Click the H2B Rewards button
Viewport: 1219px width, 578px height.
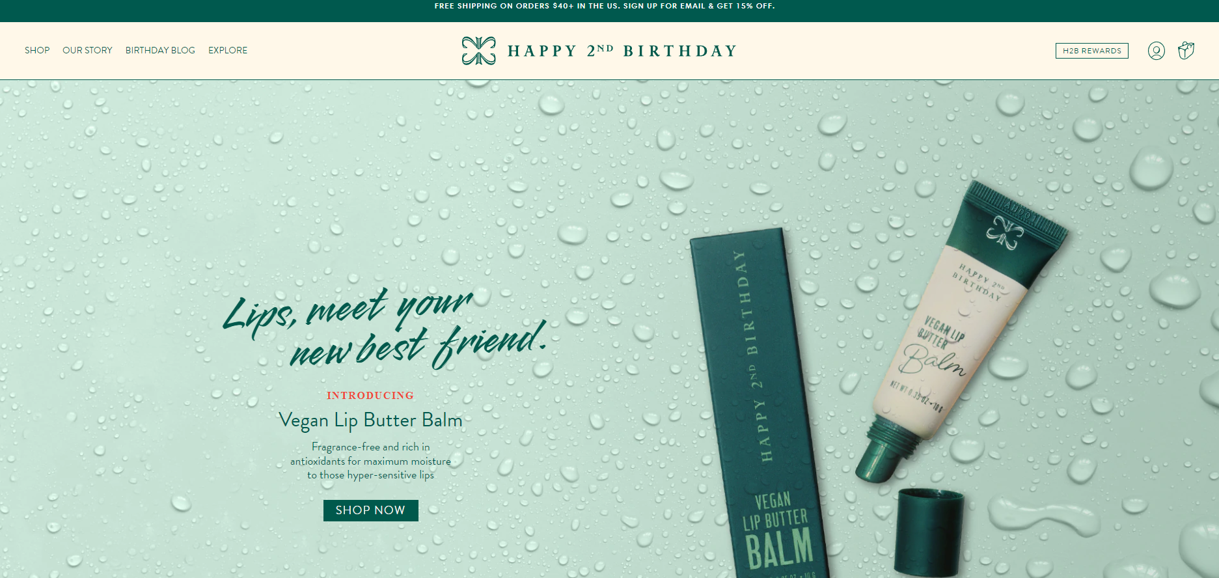(1091, 51)
